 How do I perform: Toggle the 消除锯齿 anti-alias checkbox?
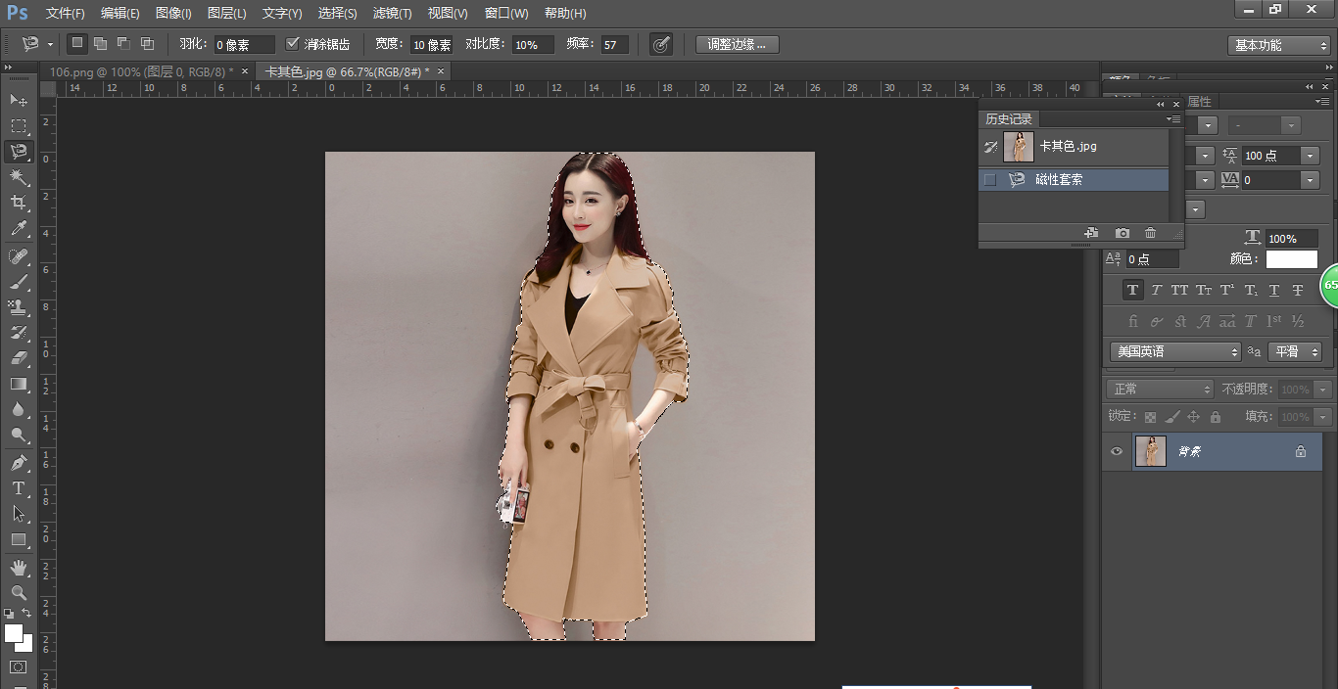click(293, 44)
